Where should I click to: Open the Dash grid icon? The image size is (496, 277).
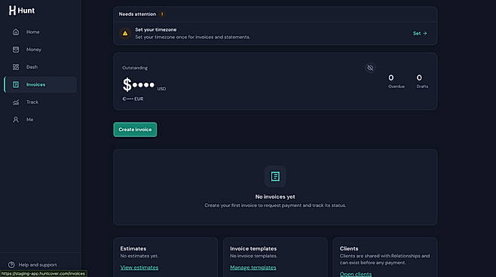(x=16, y=67)
